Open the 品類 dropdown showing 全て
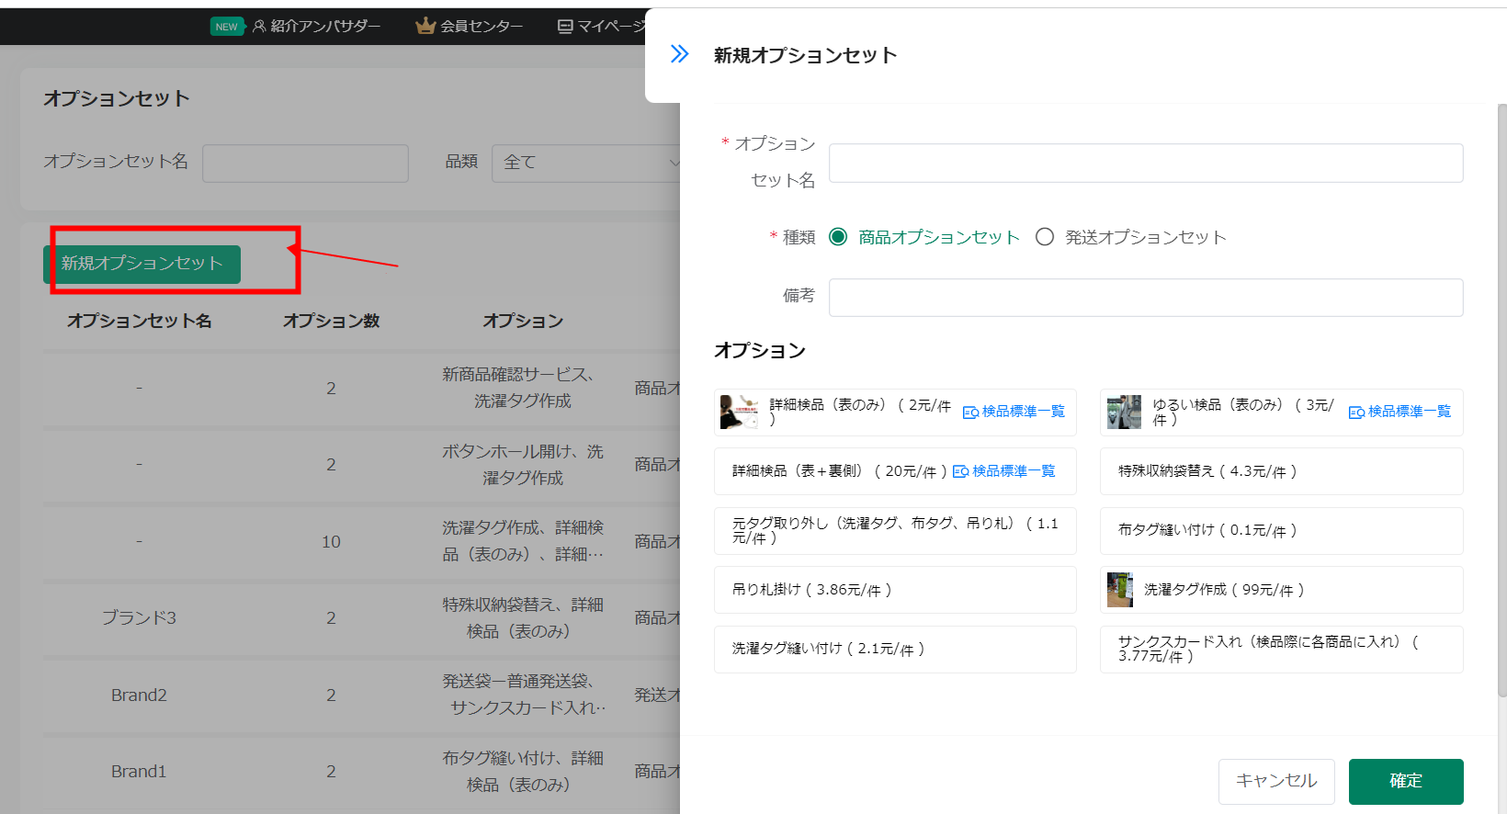Viewport: 1507px width, 814px height. click(x=588, y=163)
